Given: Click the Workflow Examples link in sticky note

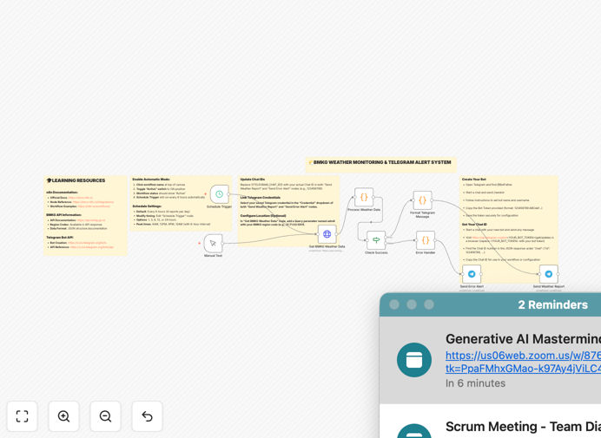Looking at the screenshot, I should (94, 206).
